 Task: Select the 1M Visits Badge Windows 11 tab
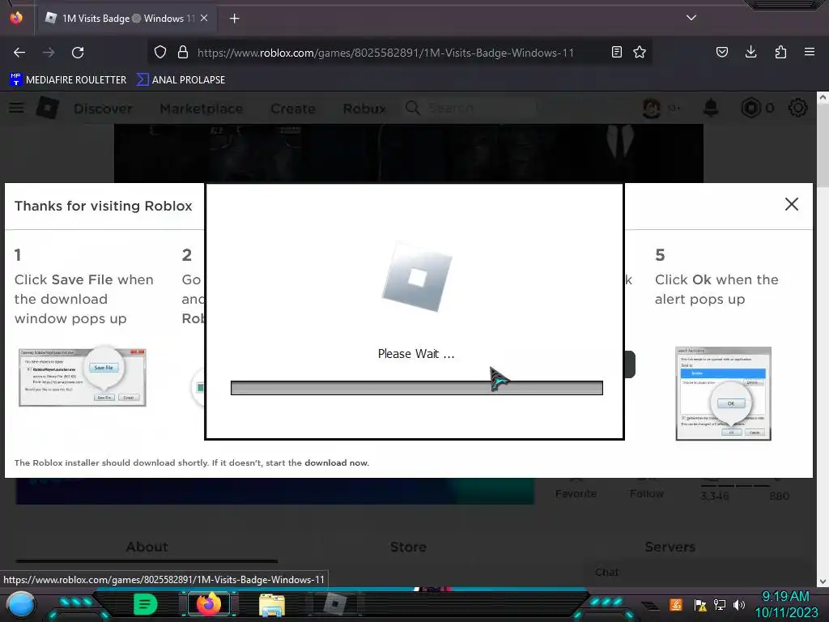click(125, 19)
